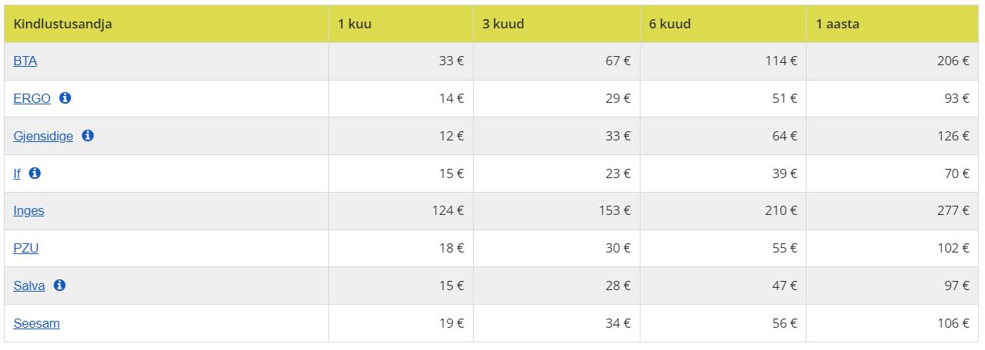Image resolution: width=985 pixels, height=350 pixels.
Task: Click the 6 kuud column header
Action: [670, 24]
